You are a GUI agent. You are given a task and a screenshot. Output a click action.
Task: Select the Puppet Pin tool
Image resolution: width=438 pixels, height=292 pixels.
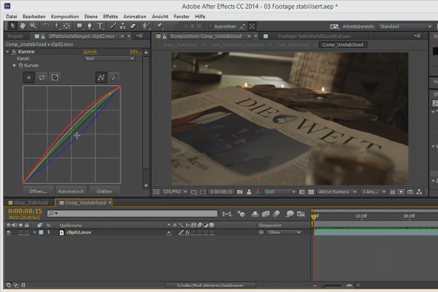tap(159, 26)
